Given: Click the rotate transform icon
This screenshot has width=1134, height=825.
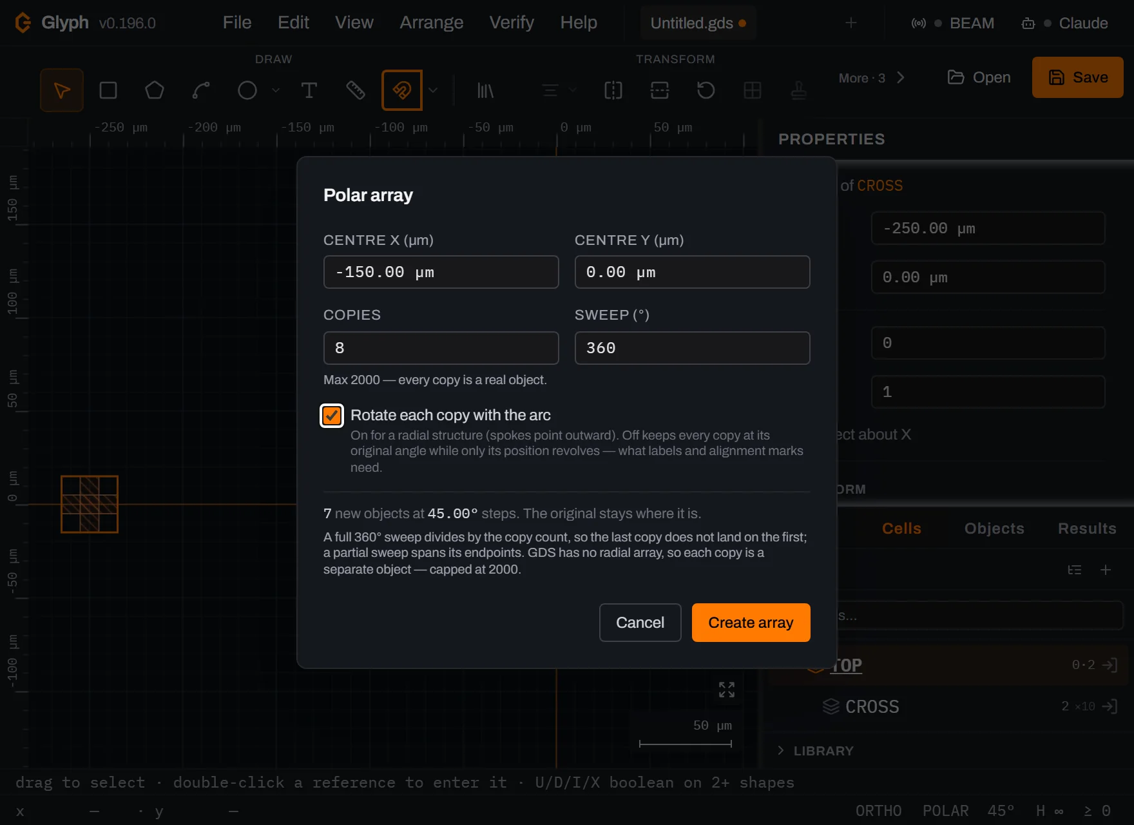Looking at the screenshot, I should click(x=706, y=90).
